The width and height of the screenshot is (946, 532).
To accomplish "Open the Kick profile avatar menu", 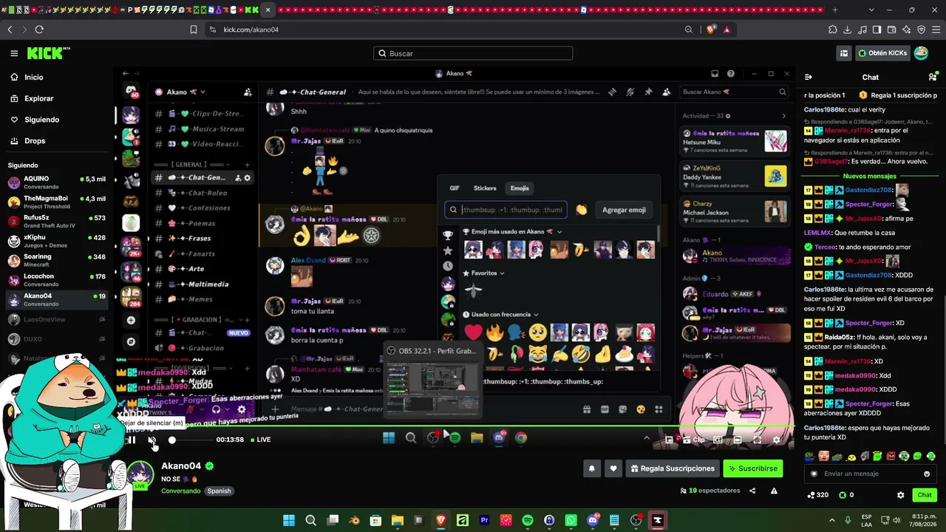I will pos(921,53).
